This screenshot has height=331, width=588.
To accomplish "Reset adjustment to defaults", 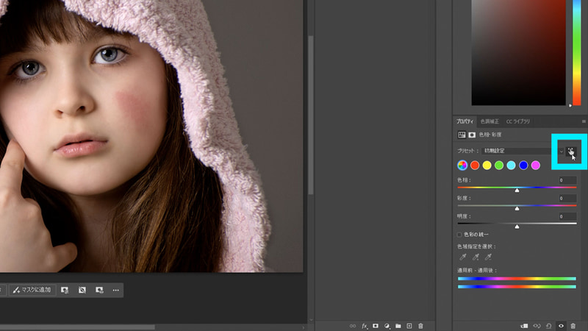I will pos(548,326).
